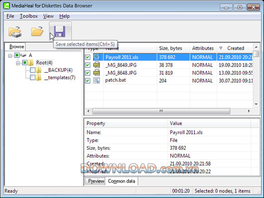Click the 00:01:20 timer in status bar
Image resolution: width=264 pixels, height=198 pixels.
(x=181, y=191)
